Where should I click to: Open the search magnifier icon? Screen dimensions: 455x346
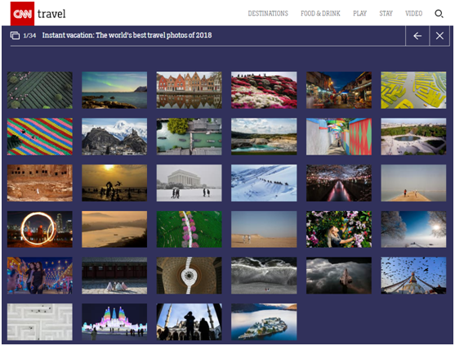point(439,13)
